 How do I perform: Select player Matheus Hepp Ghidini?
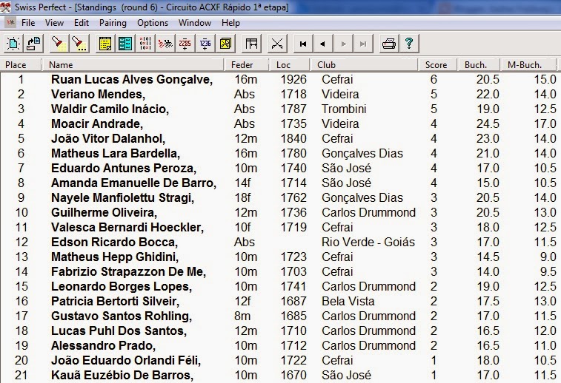pyautogui.click(x=115, y=257)
